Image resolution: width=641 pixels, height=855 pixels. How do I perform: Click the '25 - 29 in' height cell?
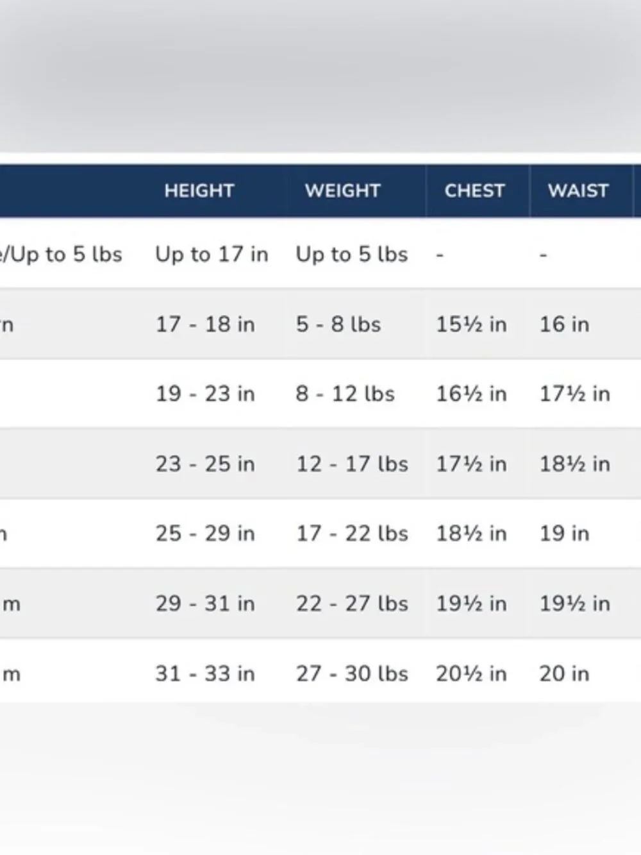205,533
